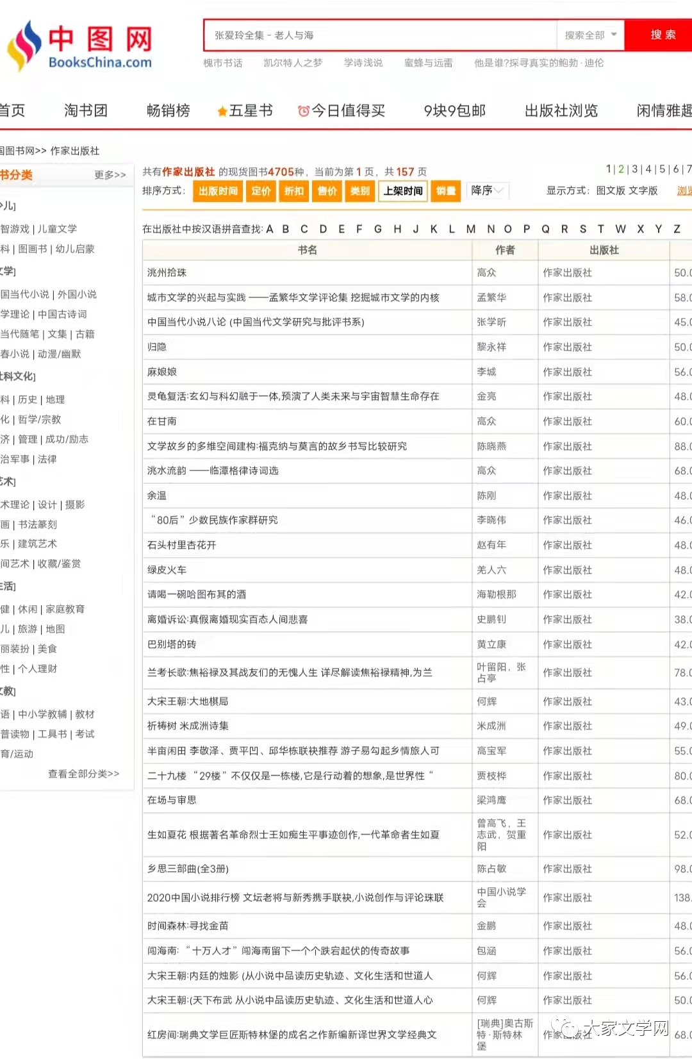
Task: Click the 作家出版社 breadcrumb link
Action: [75, 151]
